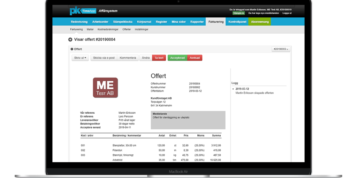Open the Kostnadsräkningar submenu
The height and width of the screenshot is (178, 357).
108,30
